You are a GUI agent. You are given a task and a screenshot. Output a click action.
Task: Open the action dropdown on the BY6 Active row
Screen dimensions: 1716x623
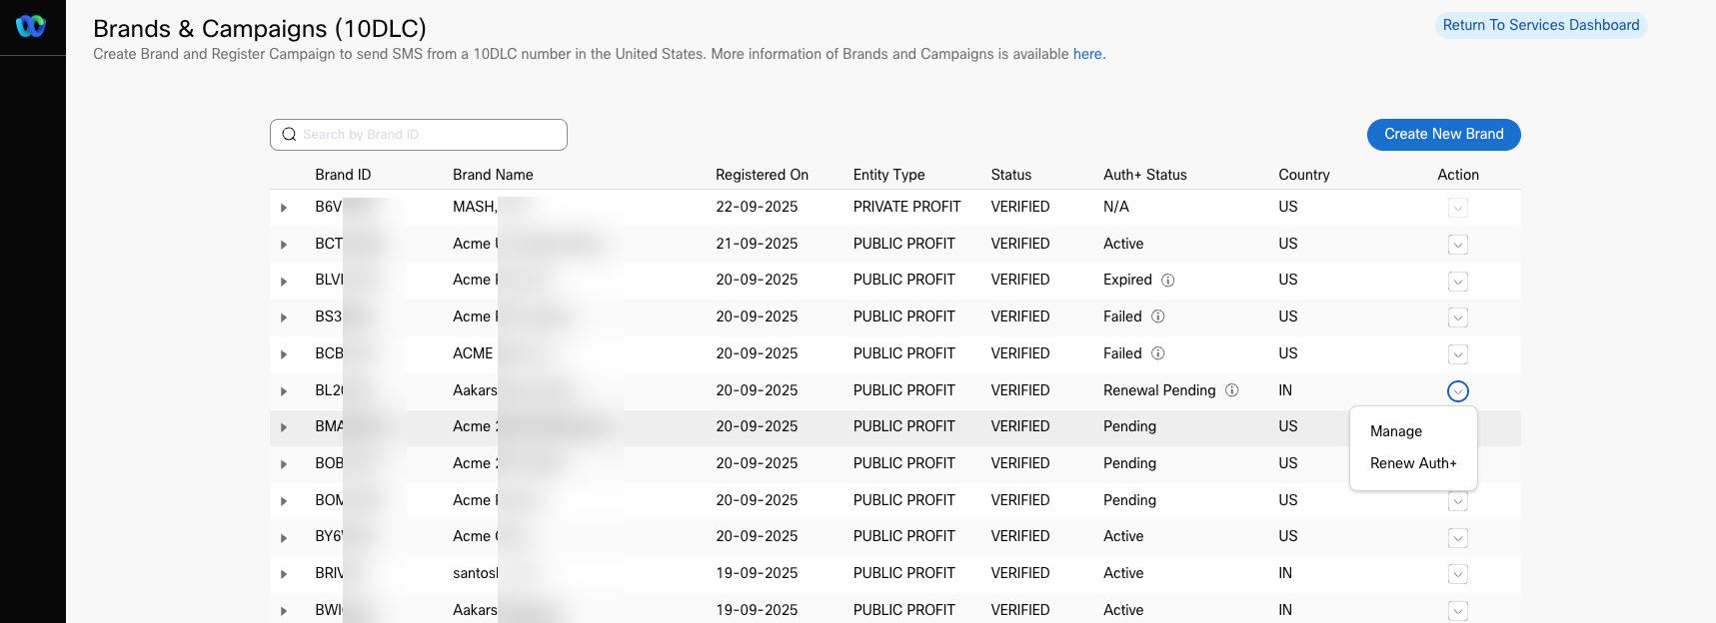(x=1457, y=538)
